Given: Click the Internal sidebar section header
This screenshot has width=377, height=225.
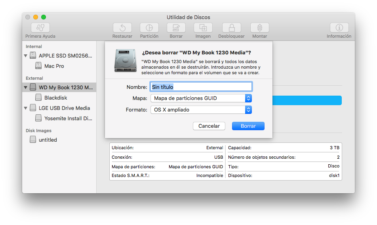Looking at the screenshot, I should pos(34,46).
